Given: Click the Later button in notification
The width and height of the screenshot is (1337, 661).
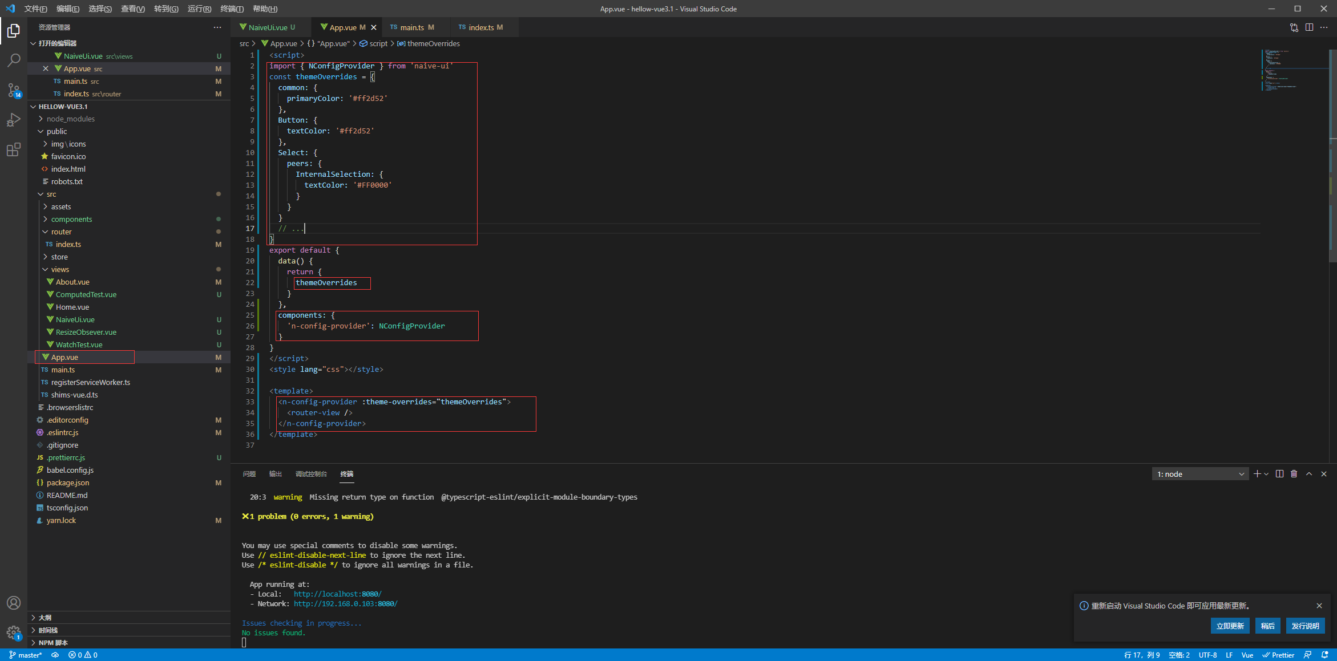Looking at the screenshot, I should [x=1267, y=626].
